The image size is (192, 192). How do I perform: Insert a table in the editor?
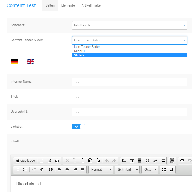[132, 161]
